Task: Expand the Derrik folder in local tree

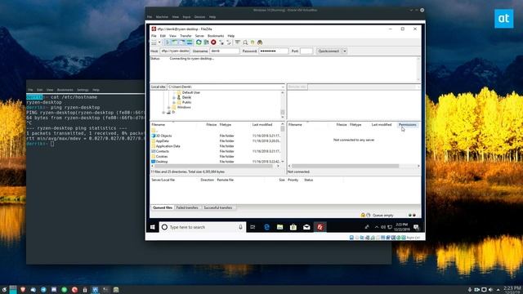Action: click(x=174, y=97)
